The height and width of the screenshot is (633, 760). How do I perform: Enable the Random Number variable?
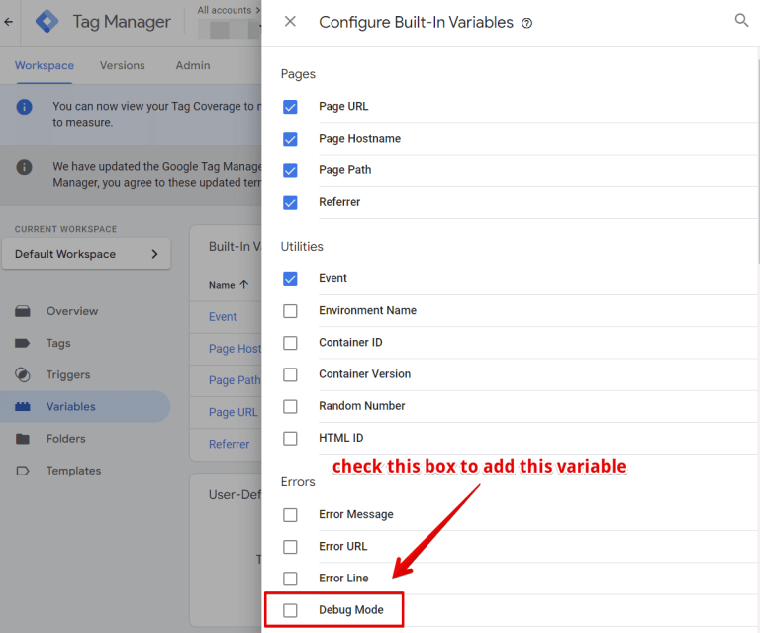pyautogui.click(x=290, y=406)
